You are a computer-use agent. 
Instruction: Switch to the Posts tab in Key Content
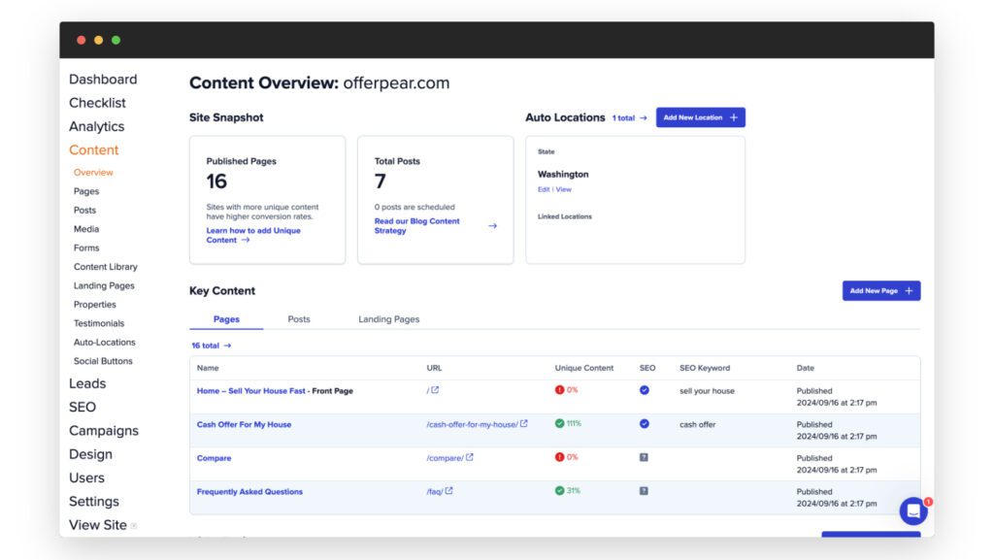click(x=299, y=319)
